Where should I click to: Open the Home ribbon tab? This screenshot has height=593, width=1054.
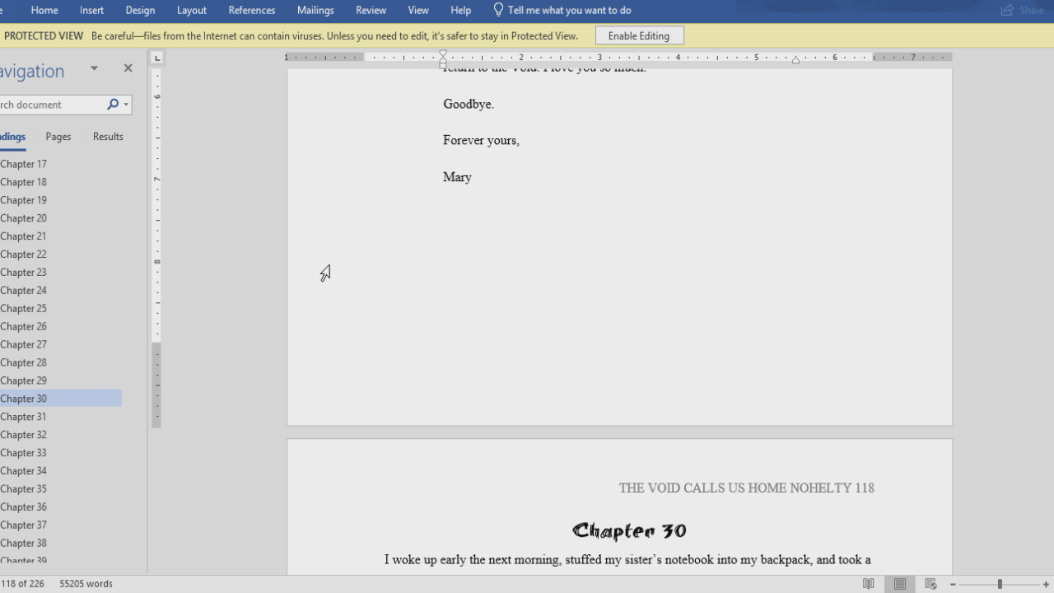44,10
